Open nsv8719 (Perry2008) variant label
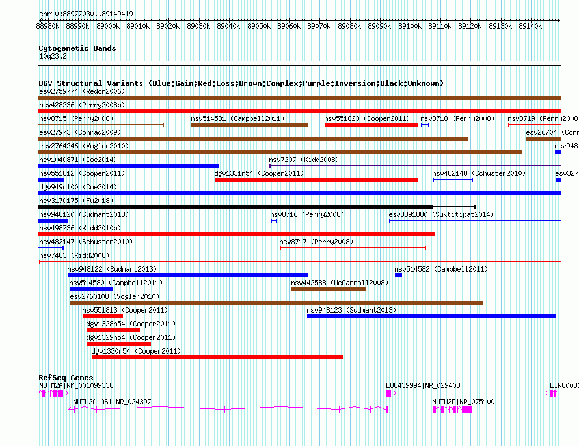 pyautogui.click(x=543, y=118)
